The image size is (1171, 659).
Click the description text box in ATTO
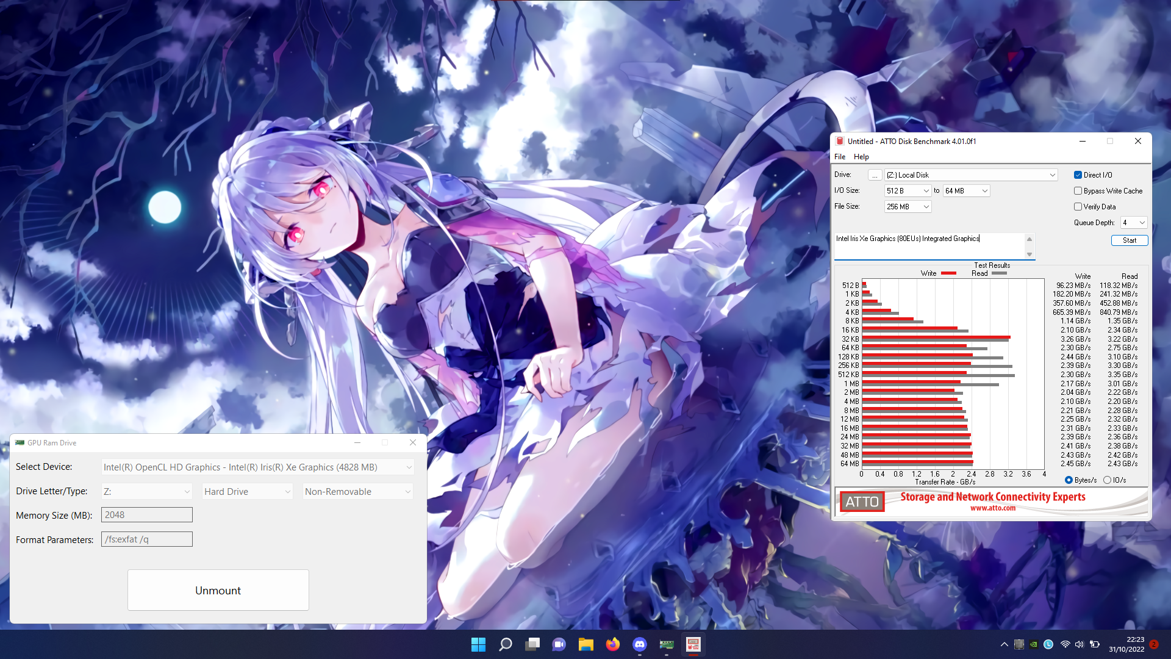930,246
